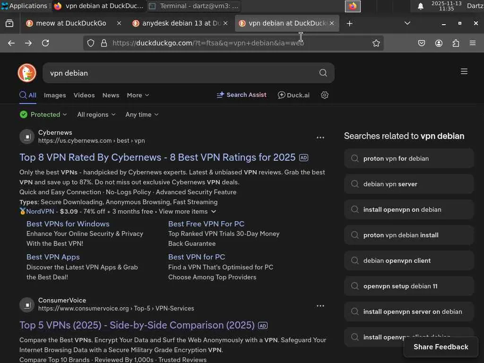Expand More search categories dropdown
484x363 pixels.
click(138, 95)
